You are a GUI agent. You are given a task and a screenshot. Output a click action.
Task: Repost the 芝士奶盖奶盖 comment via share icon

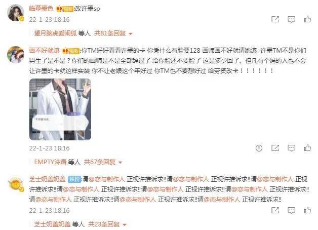(275, 210)
